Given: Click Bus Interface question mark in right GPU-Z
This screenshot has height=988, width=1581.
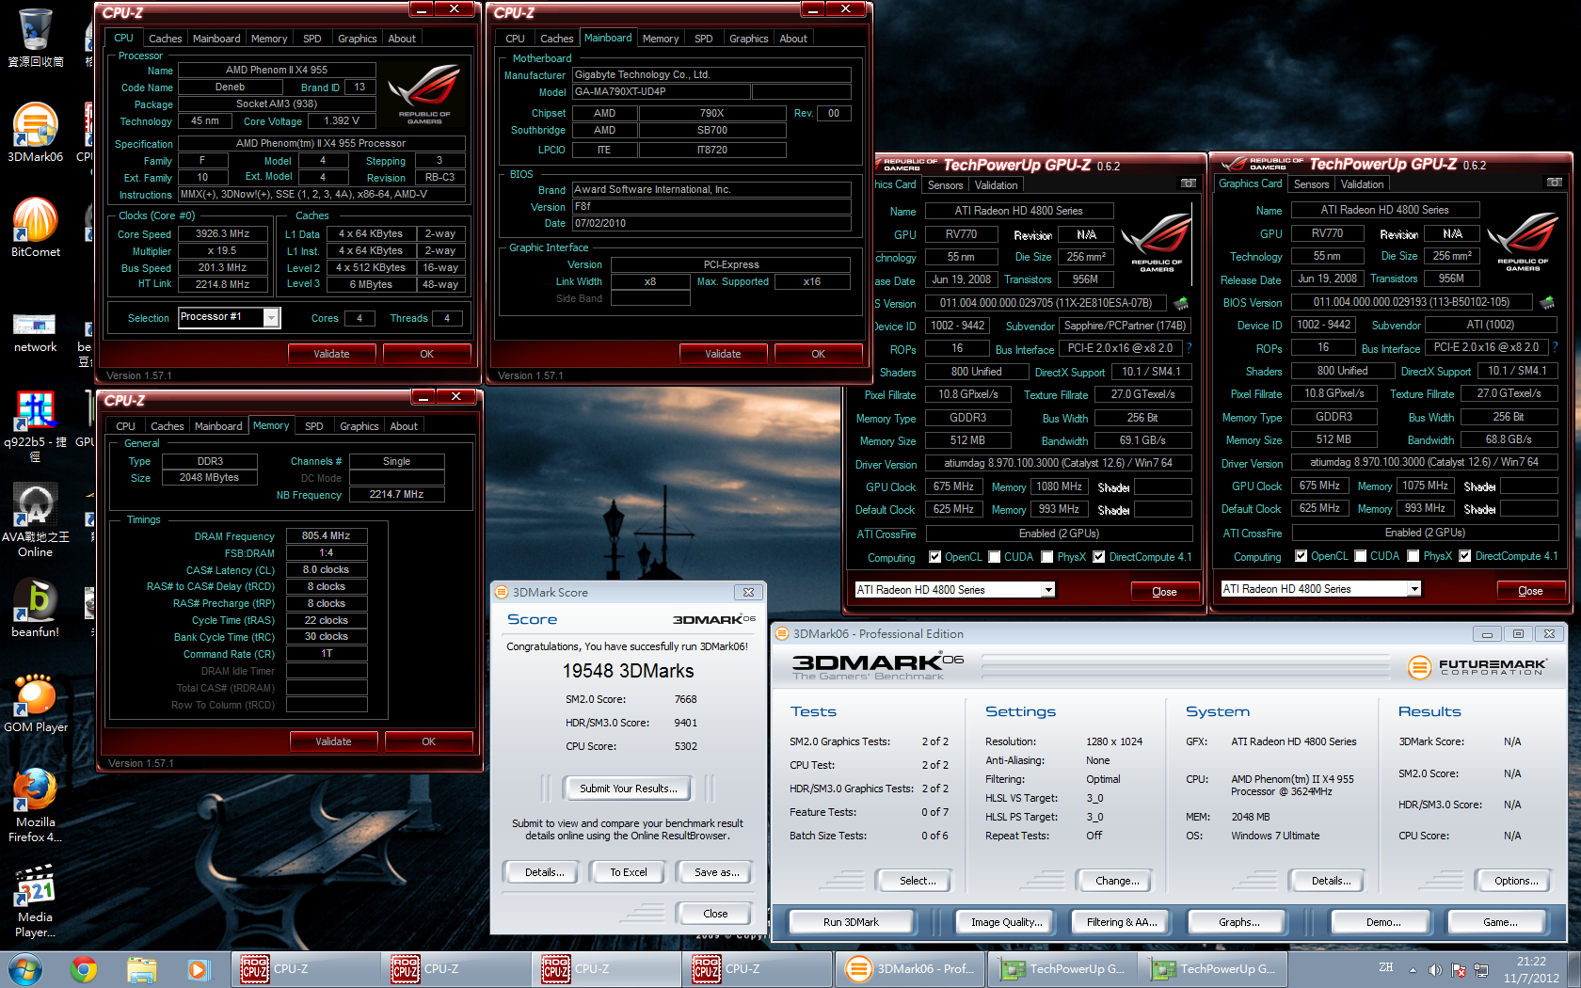Looking at the screenshot, I should pos(1555,347).
